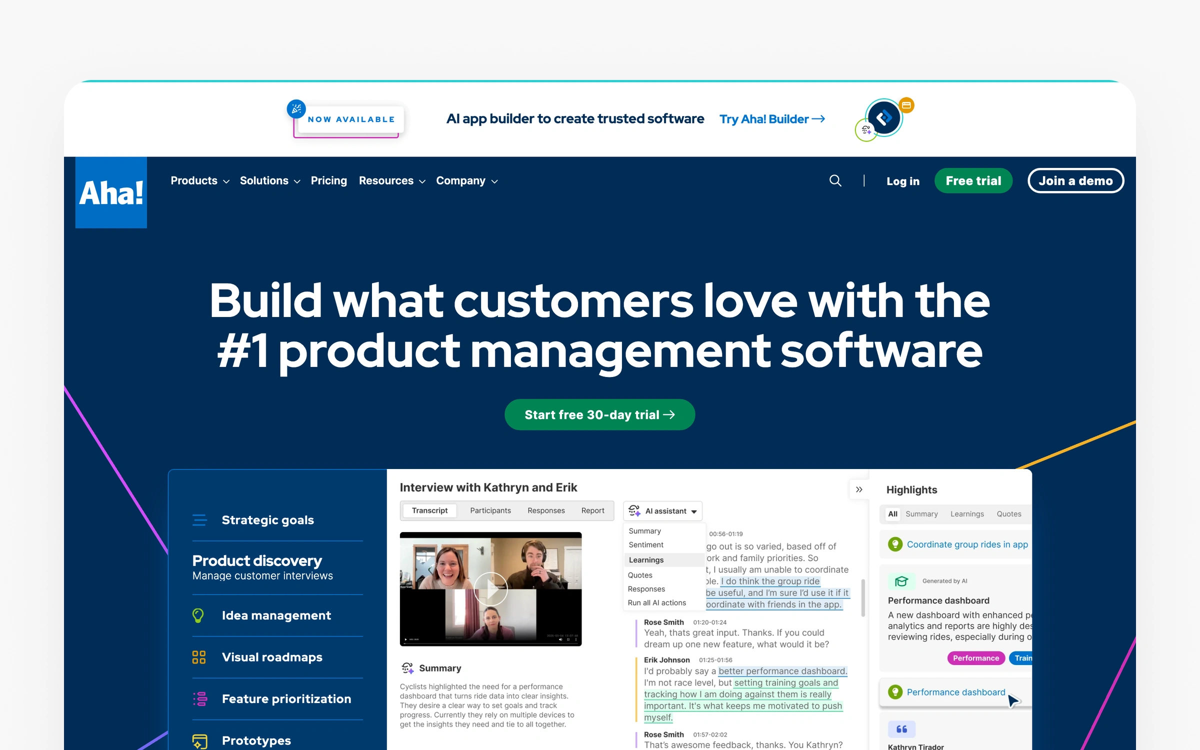Click highlighted text 'better performance dashboard.'
The width and height of the screenshot is (1200, 750).
782,671
